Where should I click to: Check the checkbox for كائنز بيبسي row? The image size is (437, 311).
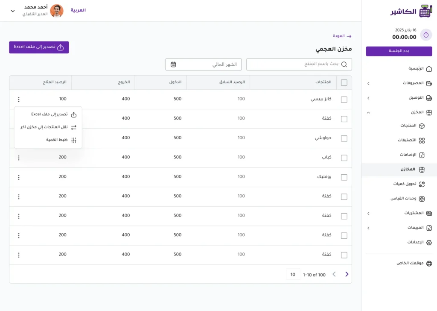(344, 99)
